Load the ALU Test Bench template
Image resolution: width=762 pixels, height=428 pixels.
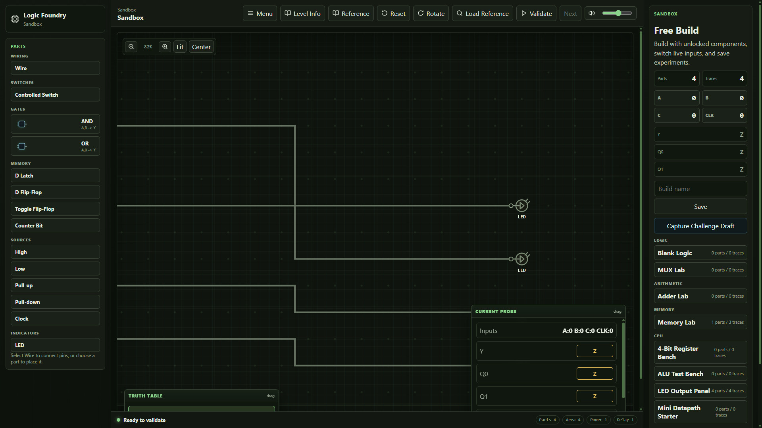700,374
